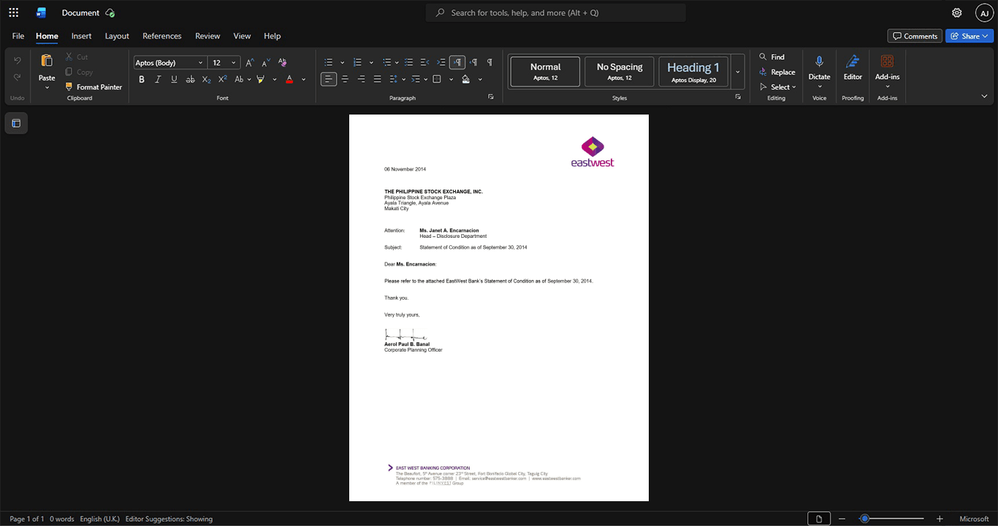Click the Settings gear icon
This screenshot has width=998, height=526.
click(957, 12)
